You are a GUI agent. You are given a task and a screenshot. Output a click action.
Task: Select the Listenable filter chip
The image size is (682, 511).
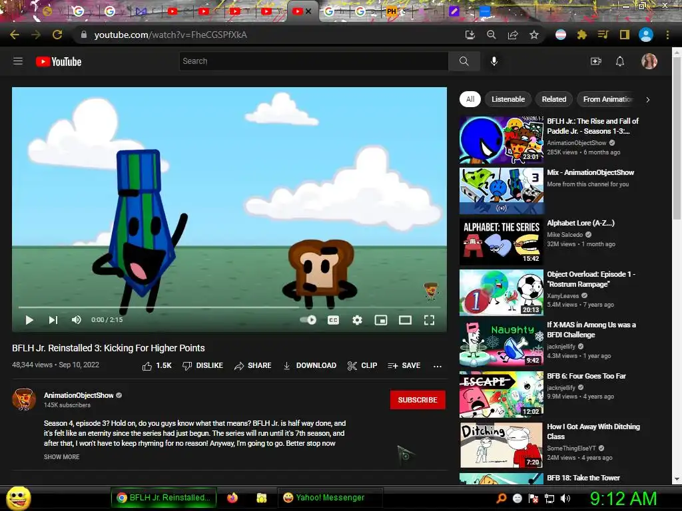coord(508,99)
